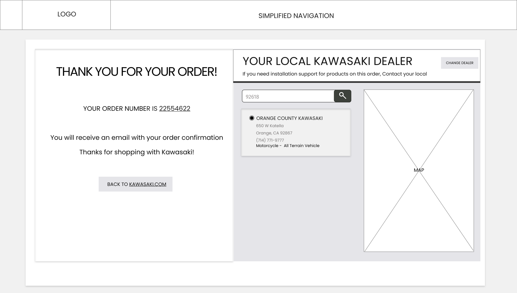The height and width of the screenshot is (293, 517).
Task: Click the order confirmation email message
Action: [x=137, y=138]
